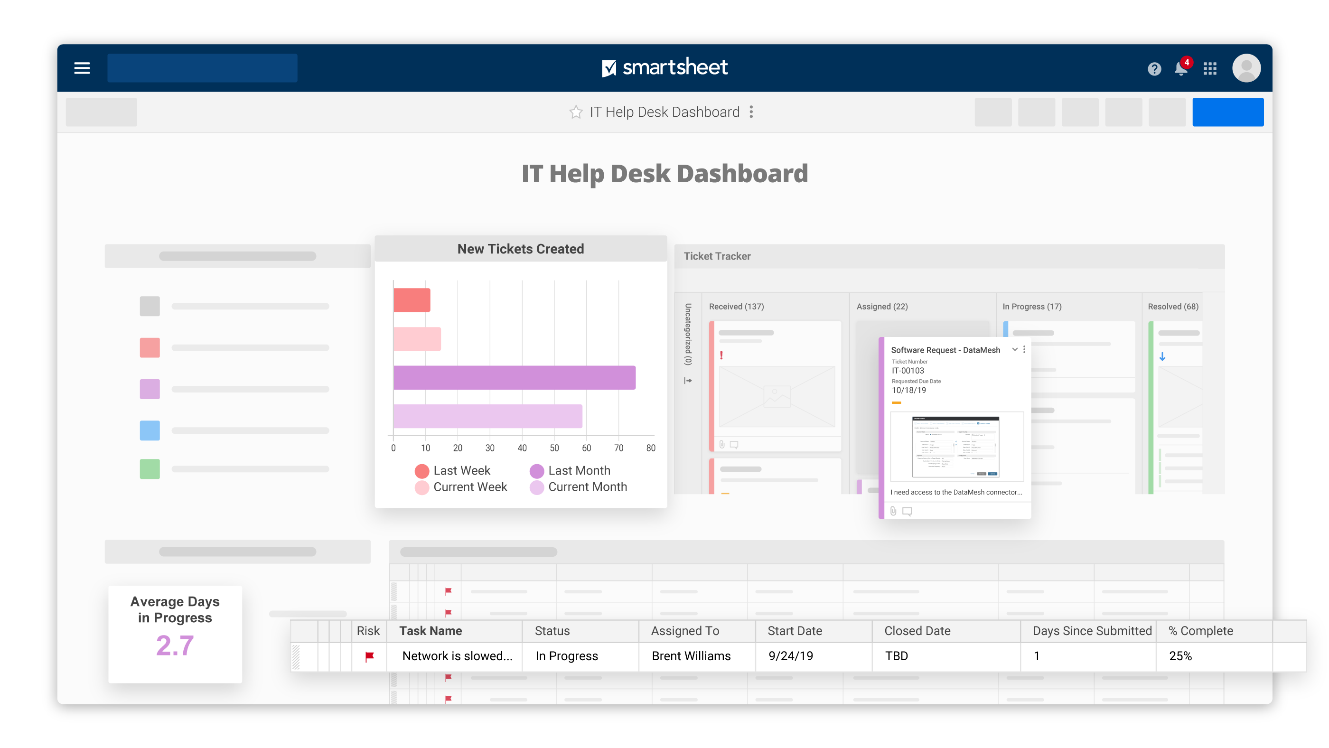1329x748 pixels.
Task: Open the app launcher grid icon
Action: pyautogui.click(x=1210, y=69)
